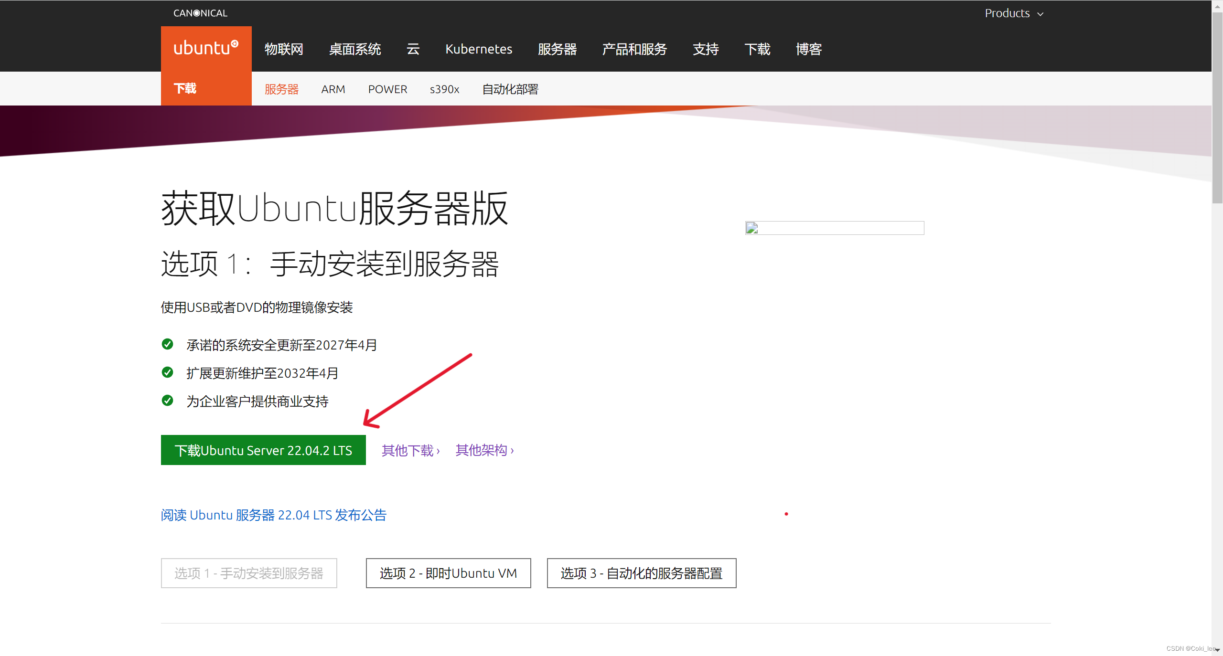Open the Ubuntu 22.04 LTS release announcement link

[273, 515]
